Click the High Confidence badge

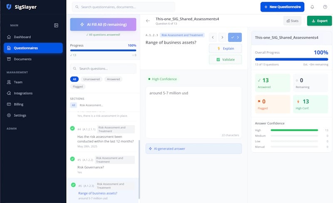pos(163,79)
